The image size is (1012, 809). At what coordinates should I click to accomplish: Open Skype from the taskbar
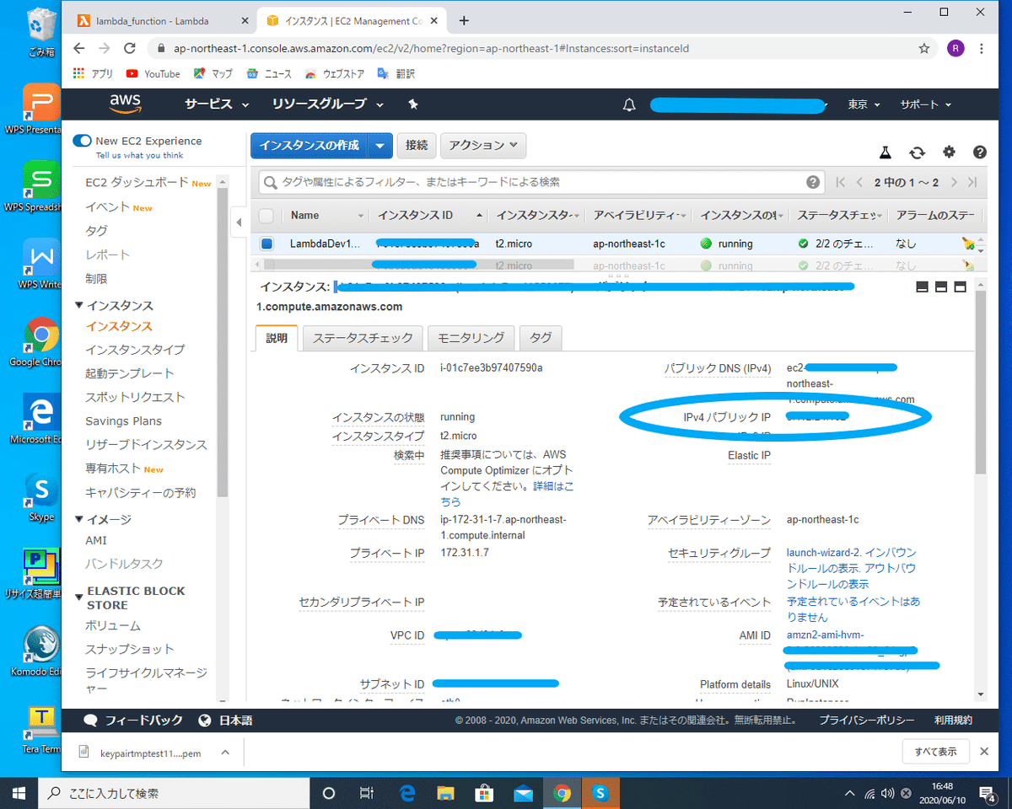tap(600, 793)
